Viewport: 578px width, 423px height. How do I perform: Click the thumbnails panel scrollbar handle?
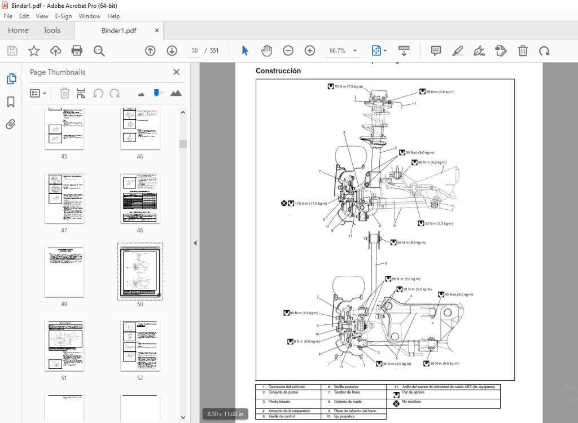(x=183, y=144)
